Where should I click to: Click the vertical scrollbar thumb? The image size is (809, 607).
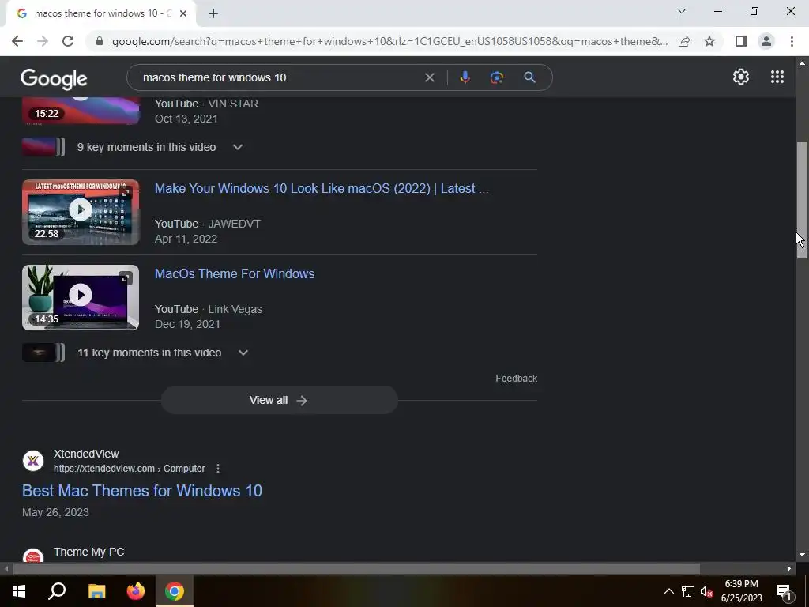[x=801, y=200]
